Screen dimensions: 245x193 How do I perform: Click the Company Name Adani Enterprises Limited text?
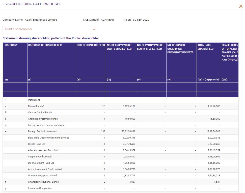coord(30,20)
